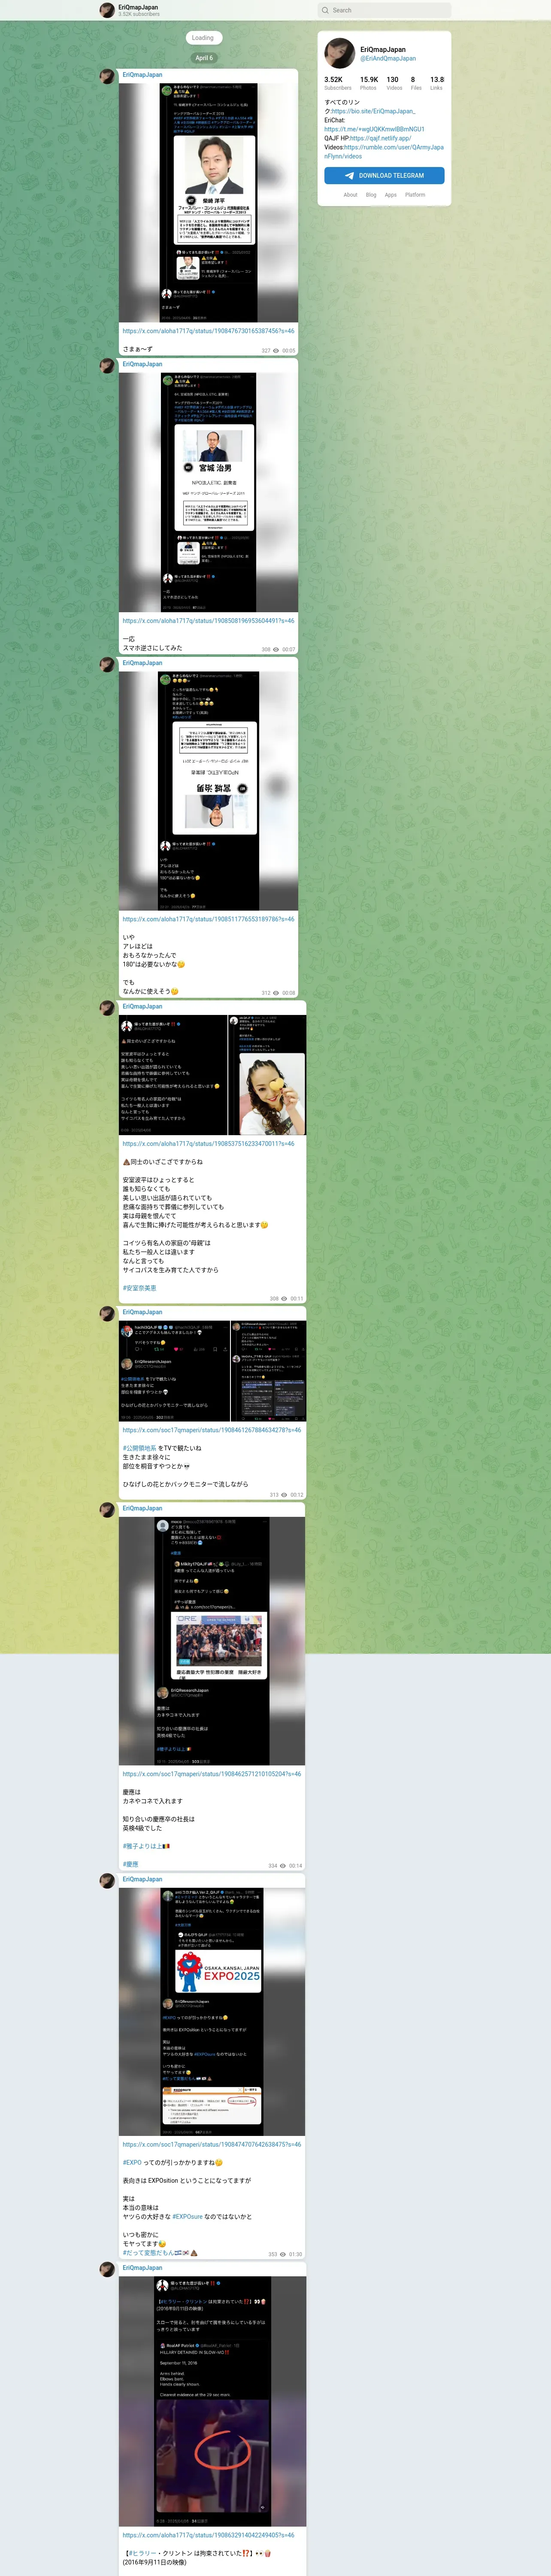Follow the soc17qmaperi link ending 384757s=46
This screenshot has width=551, height=2576.
coord(211,2144)
